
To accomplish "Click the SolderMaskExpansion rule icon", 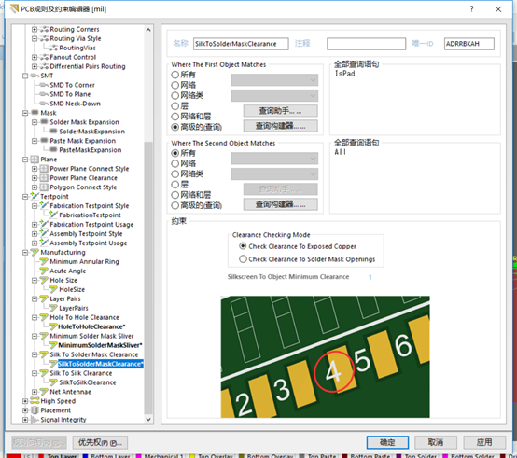I will tap(53, 132).
